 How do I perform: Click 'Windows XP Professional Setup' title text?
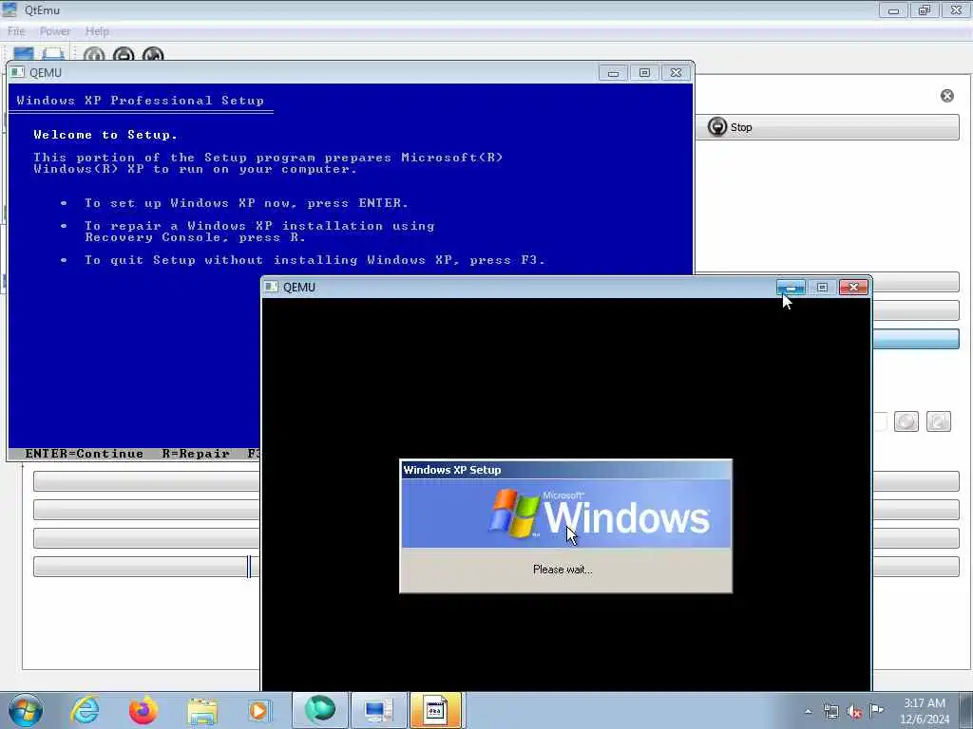pyautogui.click(x=141, y=101)
